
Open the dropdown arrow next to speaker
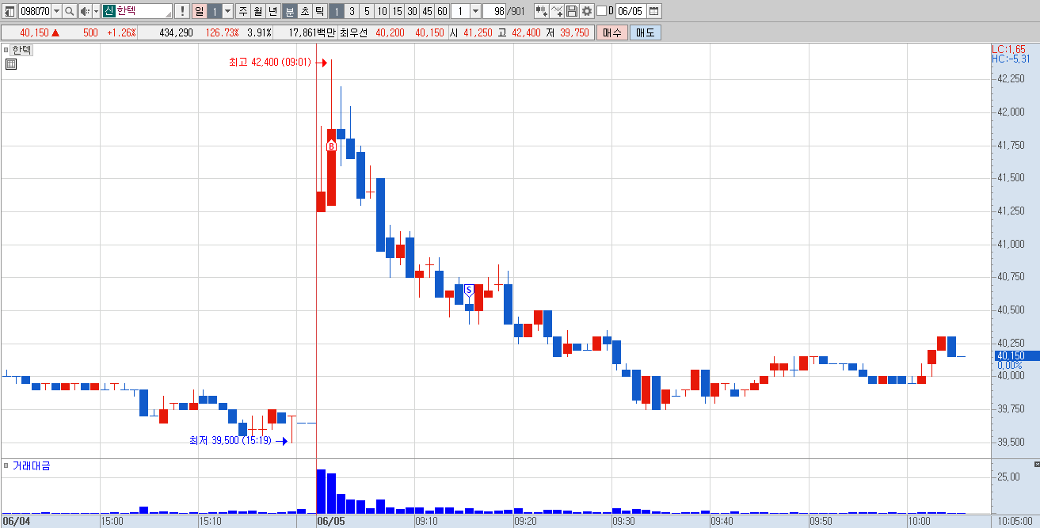96,11
